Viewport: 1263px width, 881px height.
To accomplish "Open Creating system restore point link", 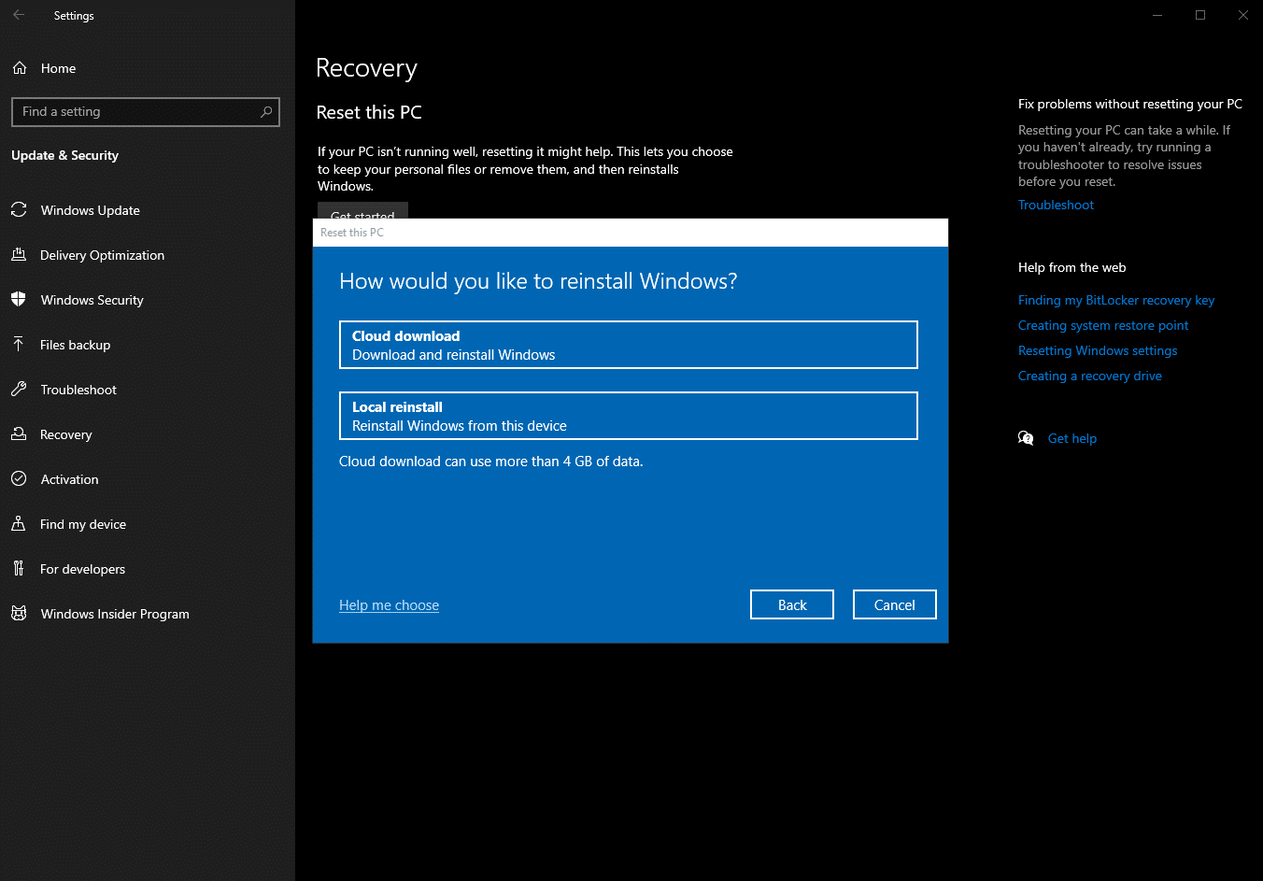I will click(x=1103, y=325).
